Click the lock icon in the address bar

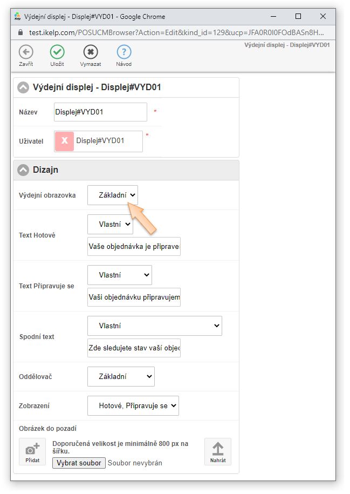click(x=21, y=32)
